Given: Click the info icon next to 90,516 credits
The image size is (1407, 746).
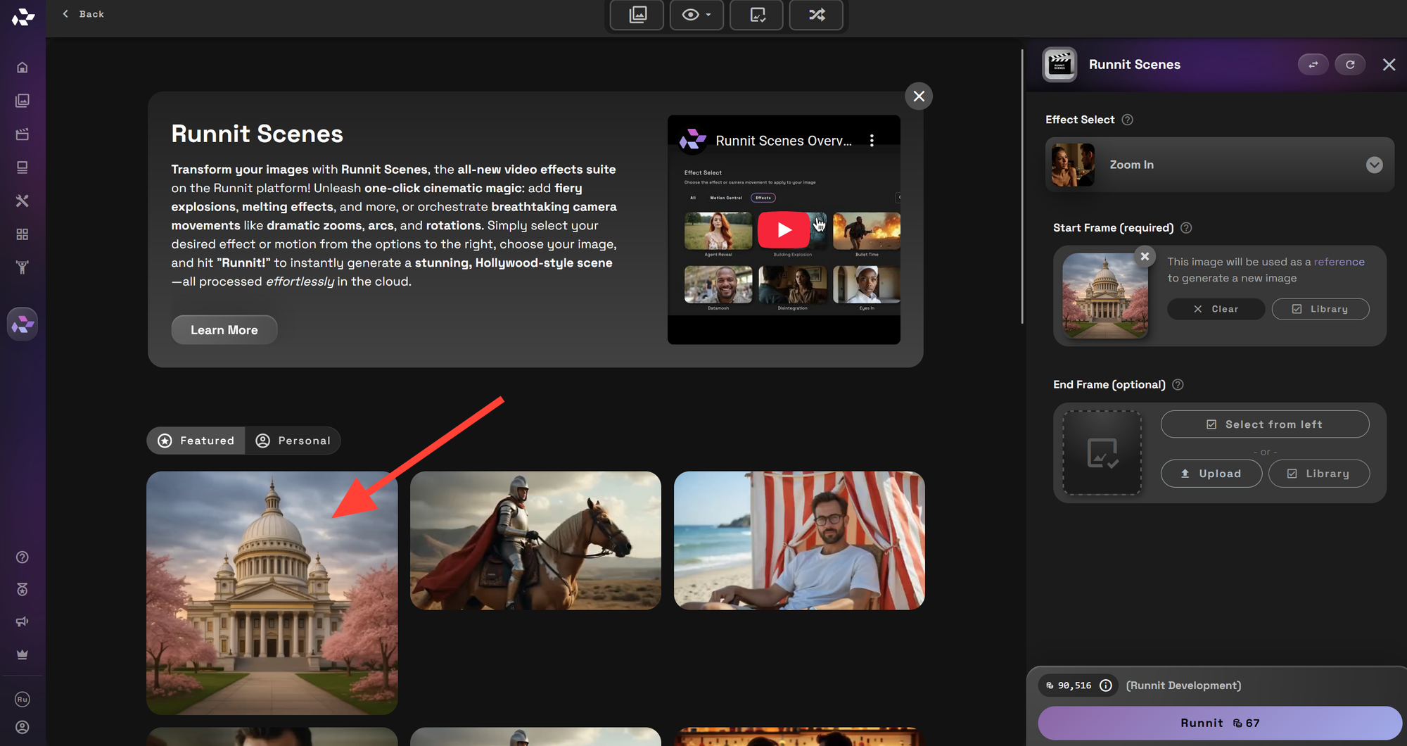Looking at the screenshot, I should tap(1106, 685).
